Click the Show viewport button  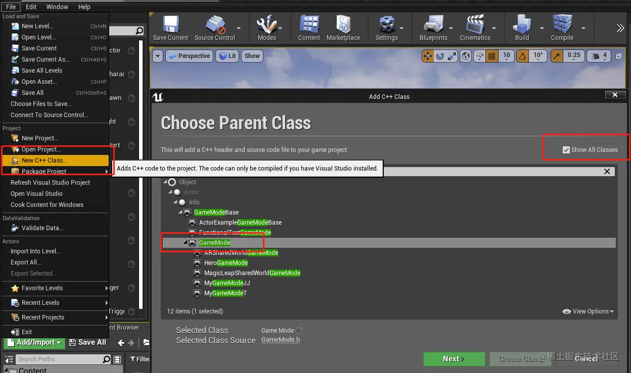click(x=252, y=56)
